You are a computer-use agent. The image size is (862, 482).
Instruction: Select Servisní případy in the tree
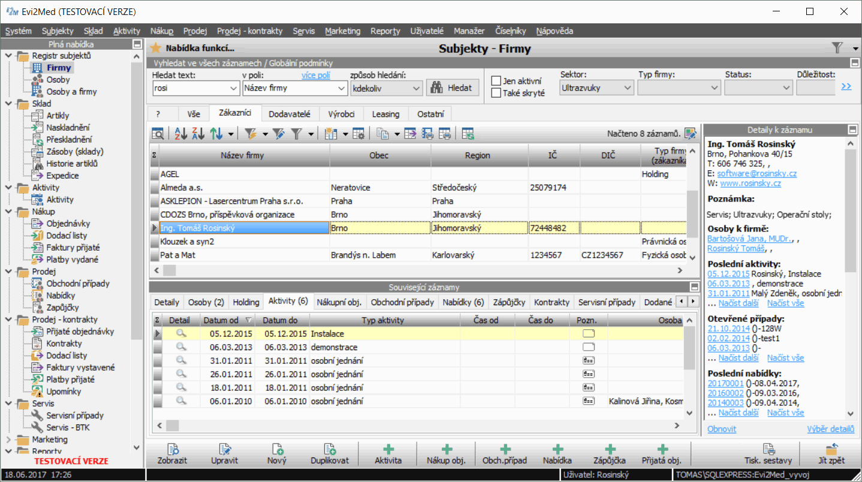[x=75, y=415]
